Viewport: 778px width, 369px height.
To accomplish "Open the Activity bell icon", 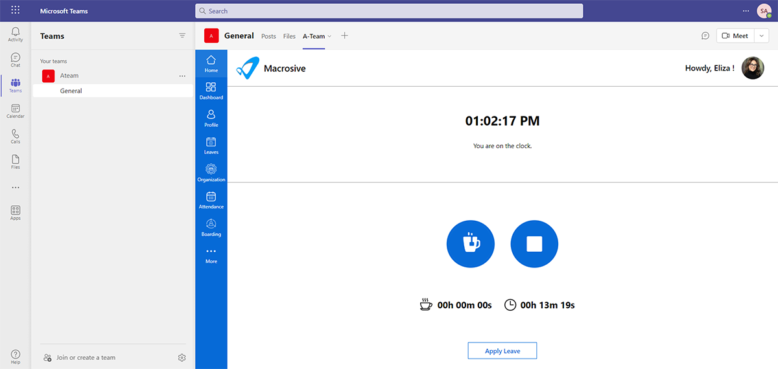I will (16, 34).
